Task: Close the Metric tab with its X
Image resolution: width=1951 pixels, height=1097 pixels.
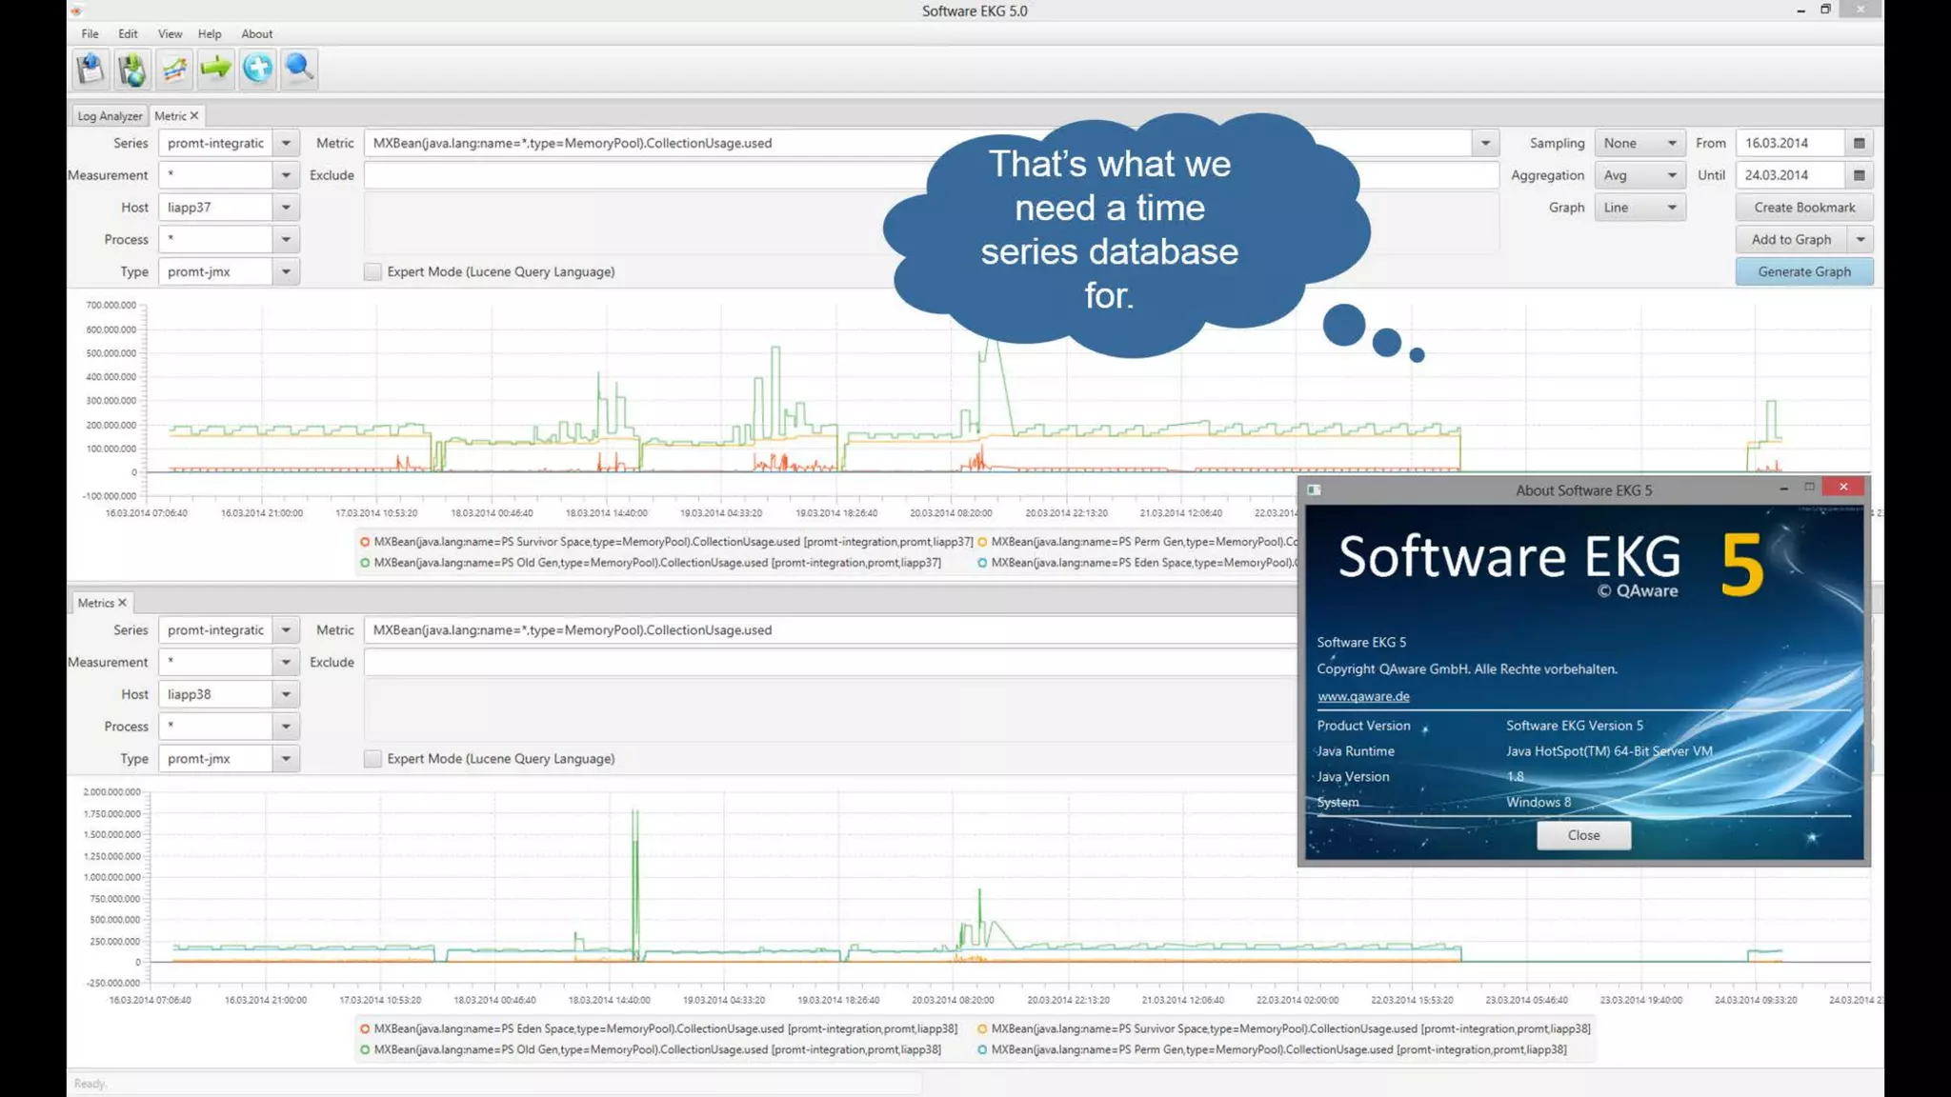Action: pos(194,116)
